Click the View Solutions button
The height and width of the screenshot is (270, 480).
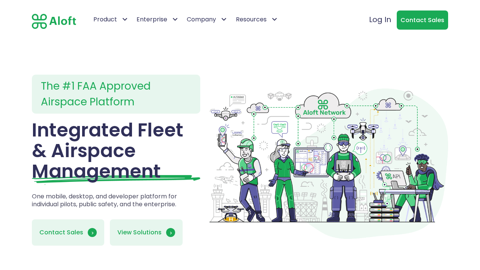coord(146,232)
